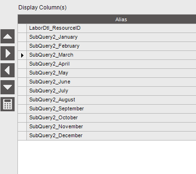Select the SubQuery2_August alias
The height and width of the screenshot is (174, 196).
(52, 99)
